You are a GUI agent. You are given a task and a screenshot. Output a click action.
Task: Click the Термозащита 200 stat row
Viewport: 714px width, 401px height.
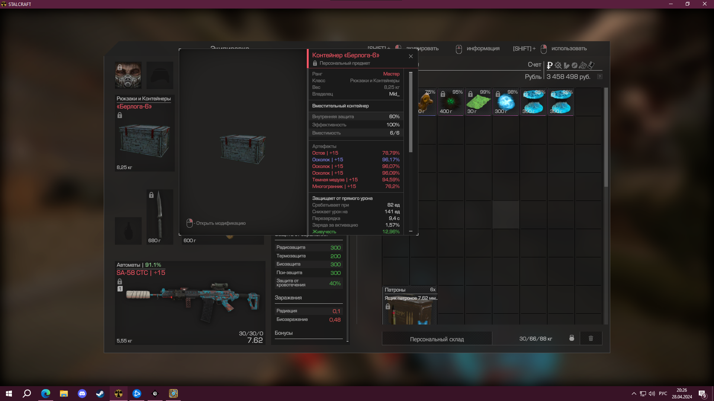click(309, 256)
